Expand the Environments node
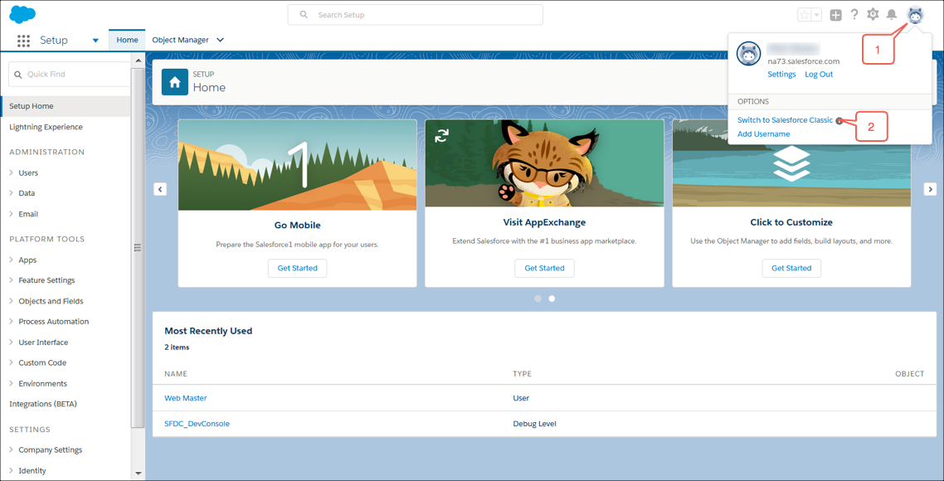944x481 pixels. point(12,383)
